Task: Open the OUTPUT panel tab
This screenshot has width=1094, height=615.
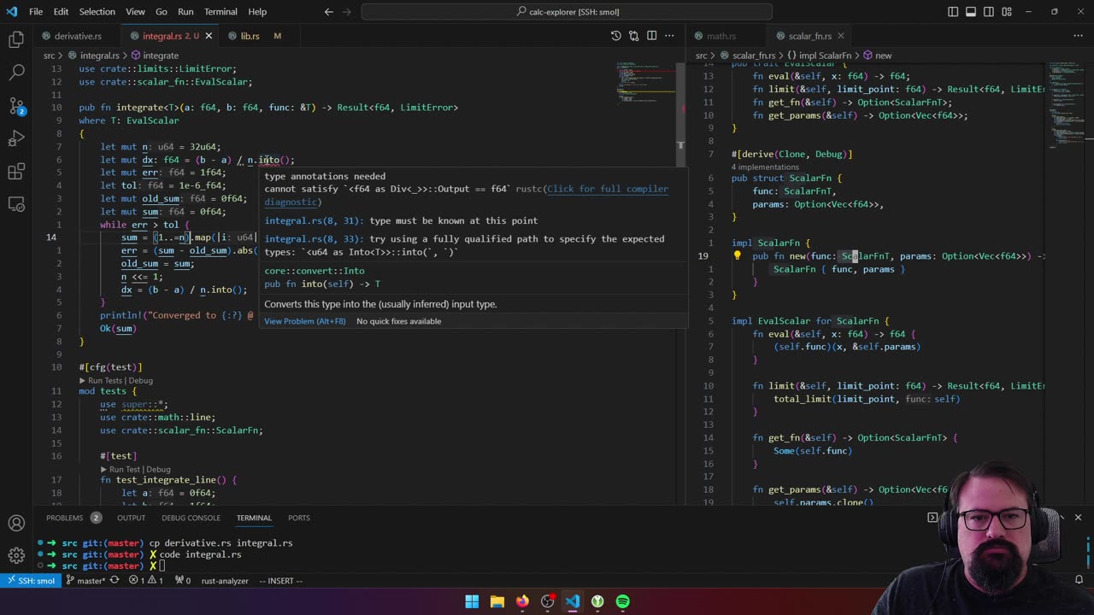Action: [x=131, y=518]
